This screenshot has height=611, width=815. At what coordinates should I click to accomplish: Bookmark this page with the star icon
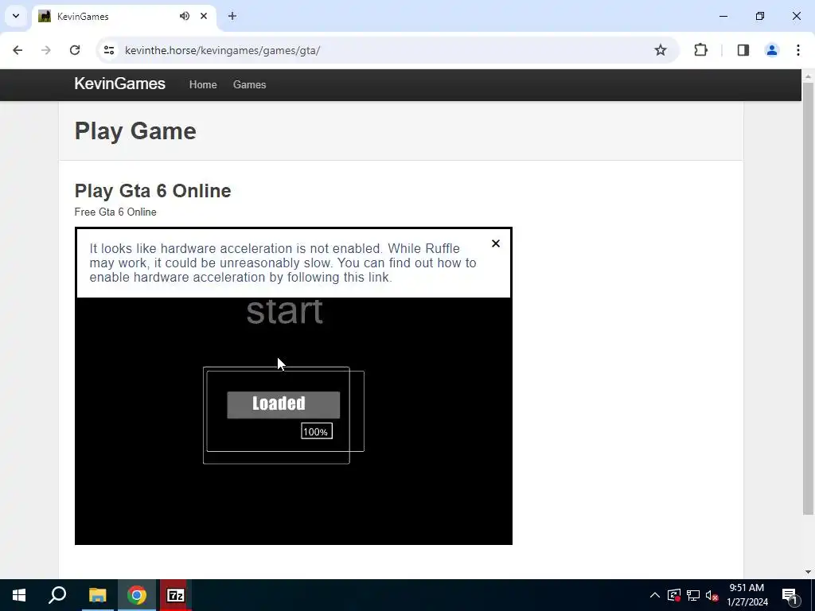pos(660,50)
